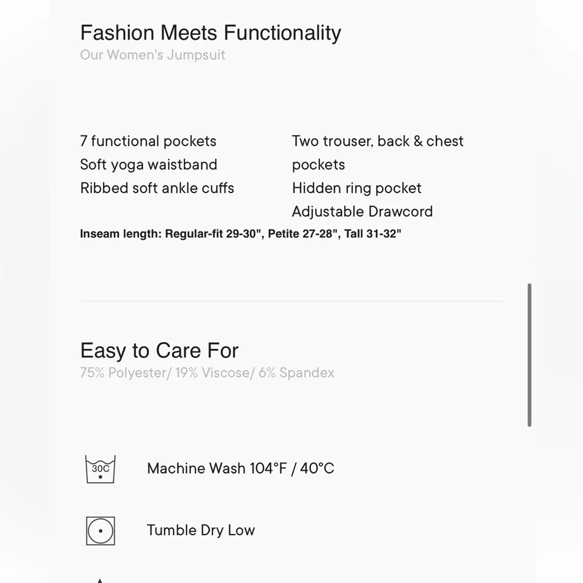Click the "Easy to Care For" heading

point(159,350)
